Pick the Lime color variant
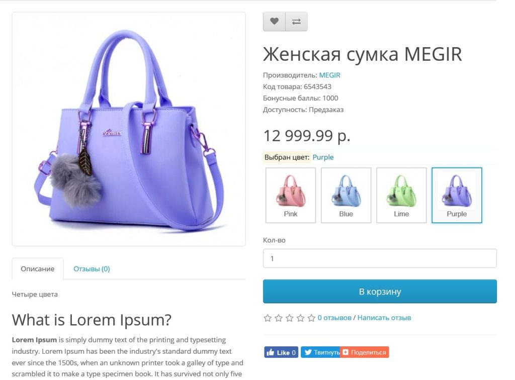 pyautogui.click(x=401, y=195)
